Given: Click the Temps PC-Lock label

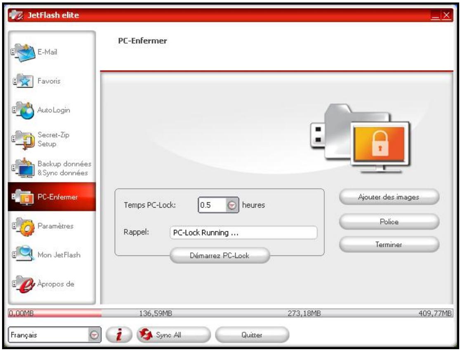Looking at the screenshot, I should [x=150, y=205].
